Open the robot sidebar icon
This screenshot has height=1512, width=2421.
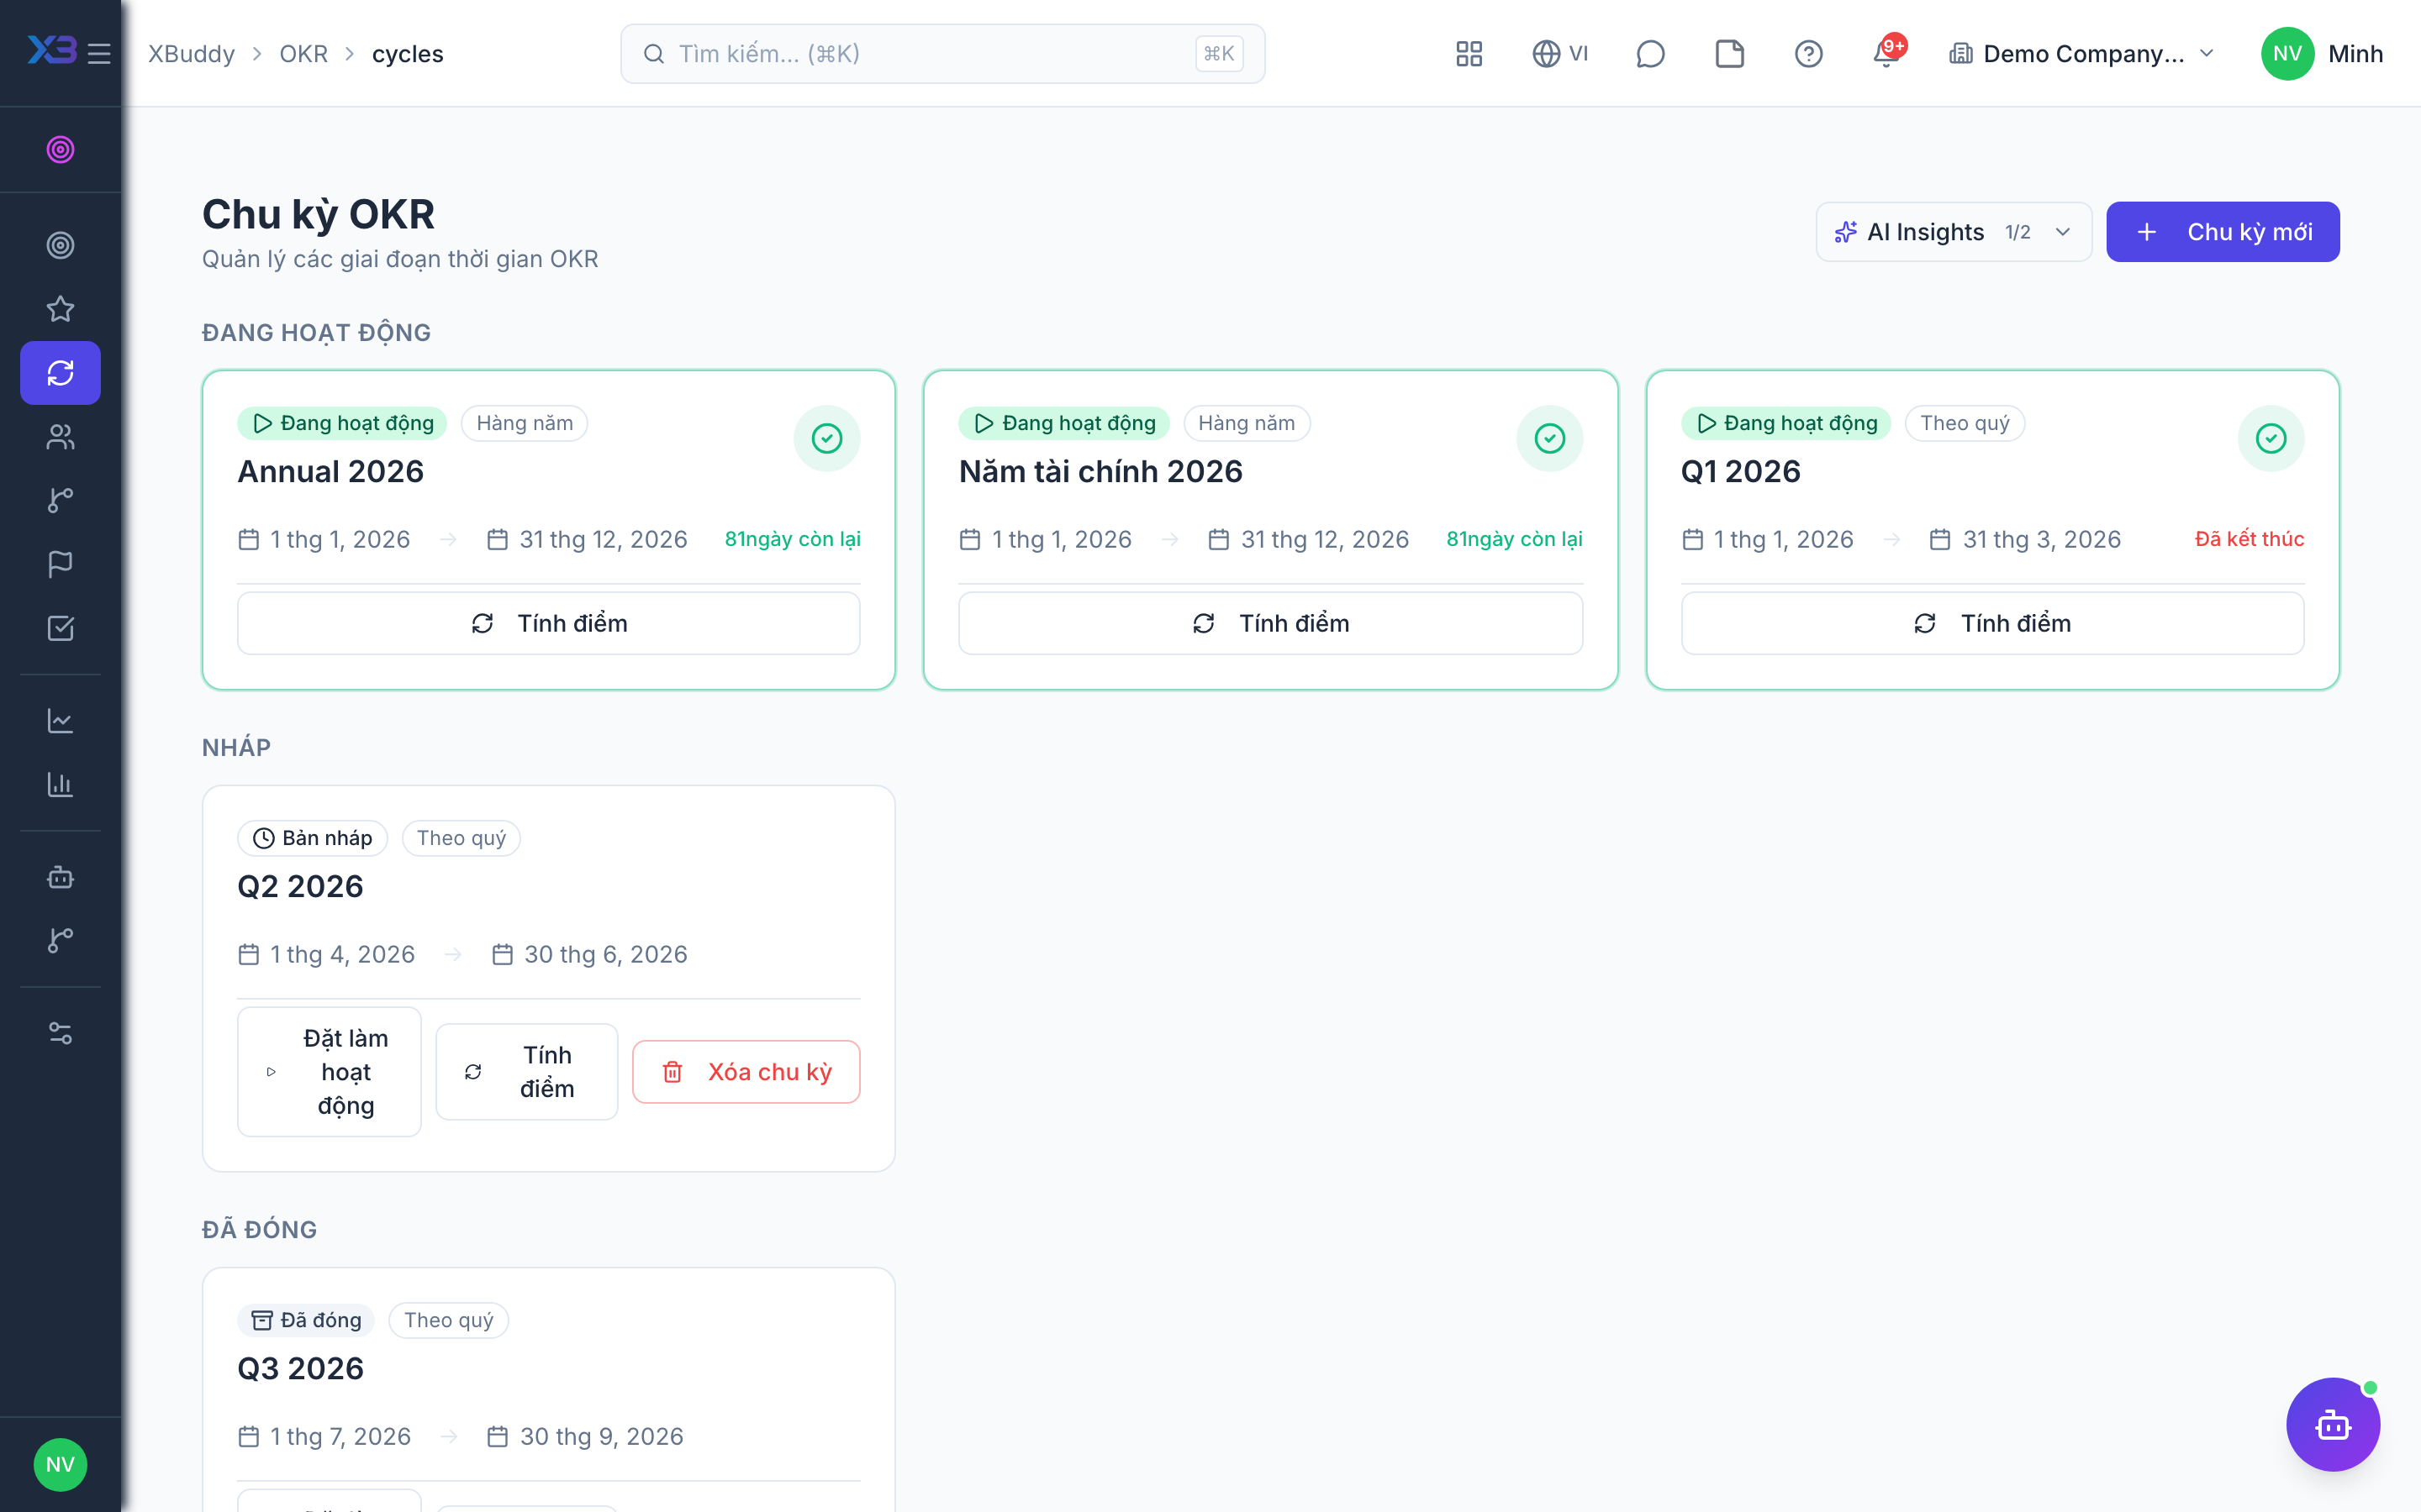[x=60, y=877]
